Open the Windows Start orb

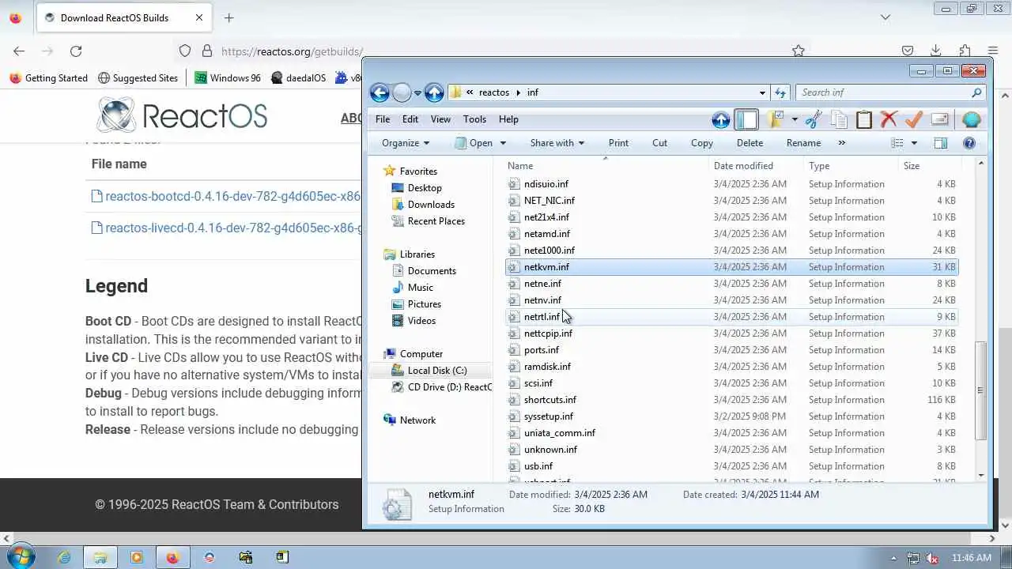pos(20,557)
